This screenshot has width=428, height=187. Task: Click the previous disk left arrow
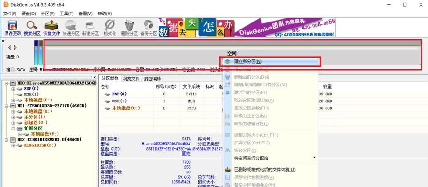[10, 48]
